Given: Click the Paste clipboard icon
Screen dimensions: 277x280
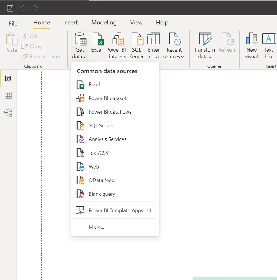Looking at the screenshot, I should (x=11, y=39).
